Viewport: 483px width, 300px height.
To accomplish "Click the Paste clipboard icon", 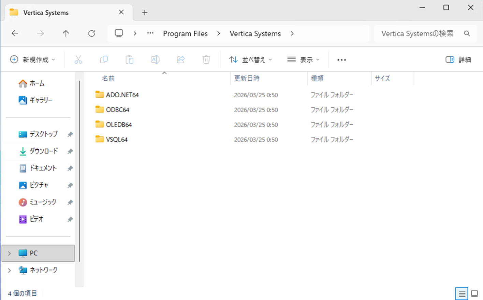I will point(129,60).
